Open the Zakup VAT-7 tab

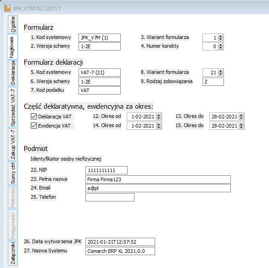coord(13,145)
